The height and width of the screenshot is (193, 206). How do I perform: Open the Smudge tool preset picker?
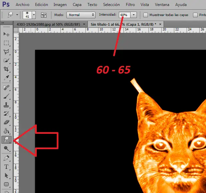click(10, 15)
